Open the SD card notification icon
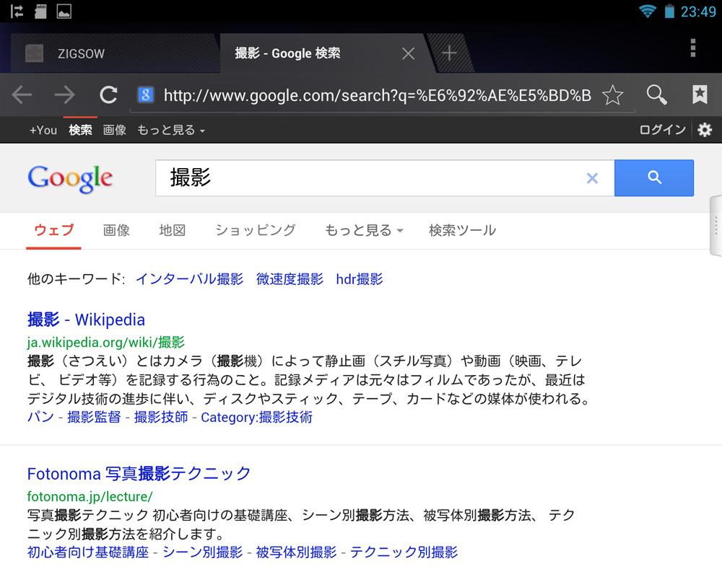The width and height of the screenshot is (722, 577). tap(40, 11)
